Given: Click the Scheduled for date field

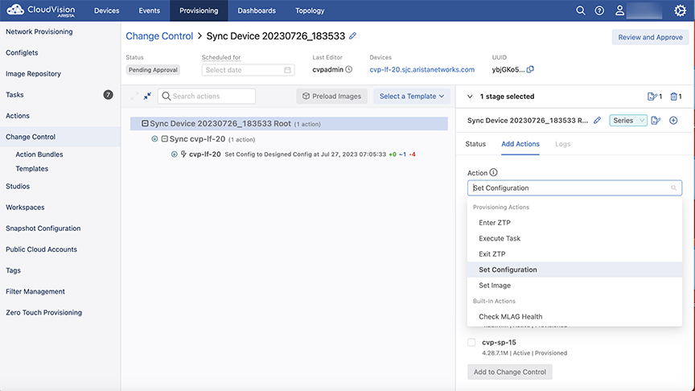Looking at the screenshot, I should (x=248, y=70).
